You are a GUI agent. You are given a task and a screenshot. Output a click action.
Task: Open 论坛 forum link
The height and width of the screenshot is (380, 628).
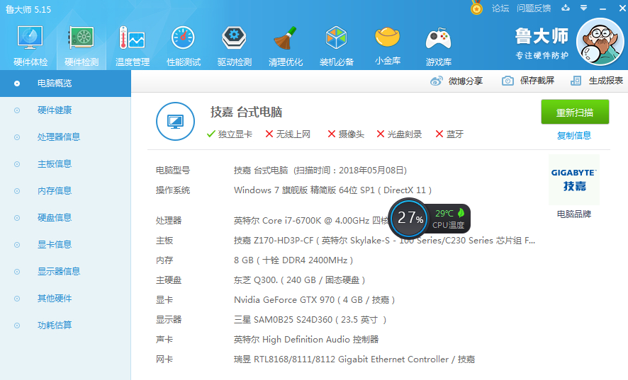pyautogui.click(x=500, y=8)
